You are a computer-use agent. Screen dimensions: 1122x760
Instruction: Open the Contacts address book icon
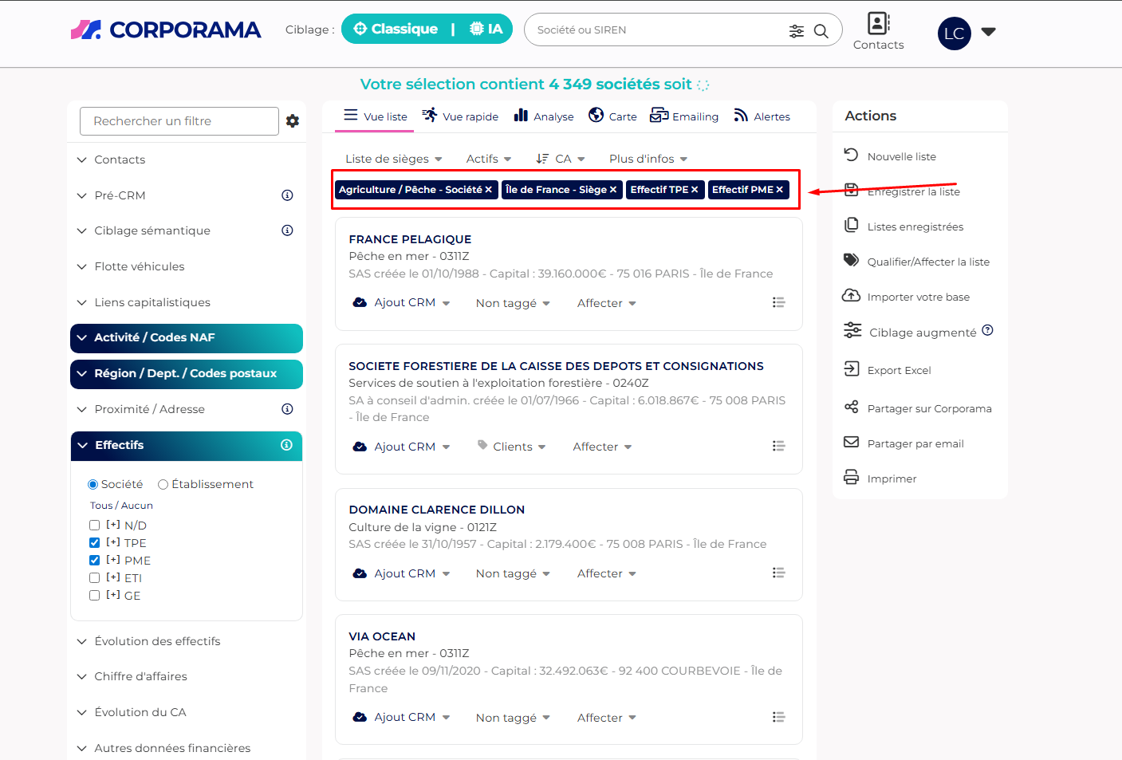[878, 23]
